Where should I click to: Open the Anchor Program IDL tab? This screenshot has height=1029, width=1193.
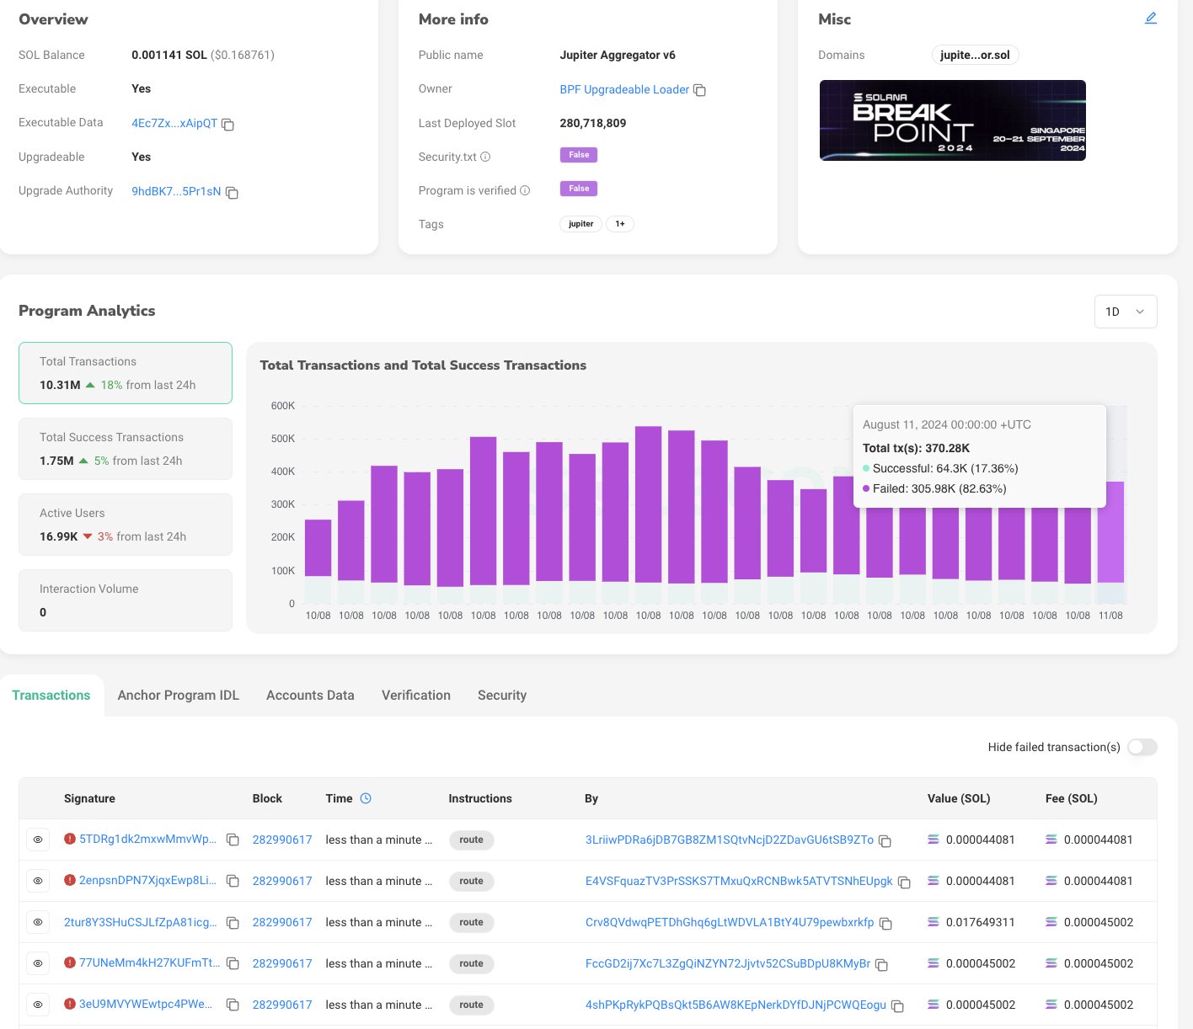(179, 696)
